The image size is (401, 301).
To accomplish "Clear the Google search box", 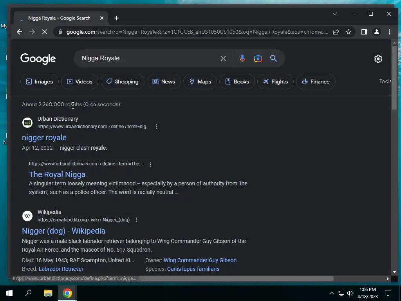I will click(x=223, y=58).
